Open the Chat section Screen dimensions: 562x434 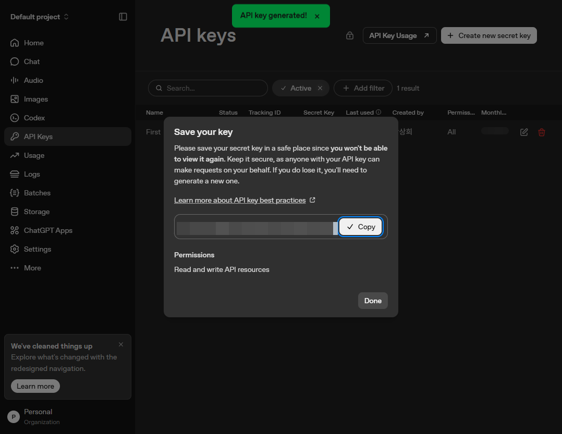click(67, 61)
